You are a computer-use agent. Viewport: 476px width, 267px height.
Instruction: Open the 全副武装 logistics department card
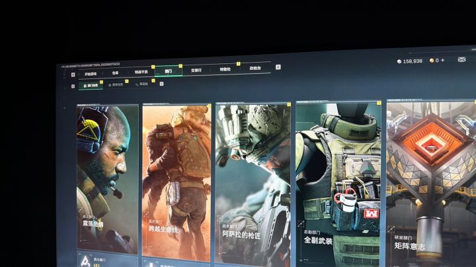[x=338, y=184]
